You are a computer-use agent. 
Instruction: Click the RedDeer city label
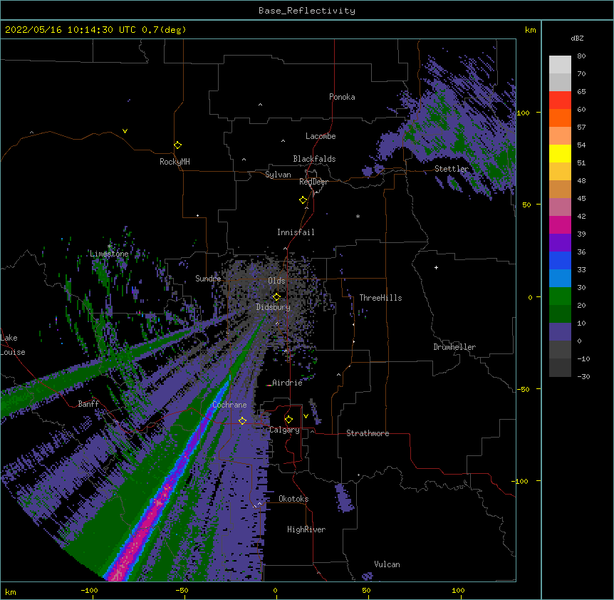pos(313,182)
